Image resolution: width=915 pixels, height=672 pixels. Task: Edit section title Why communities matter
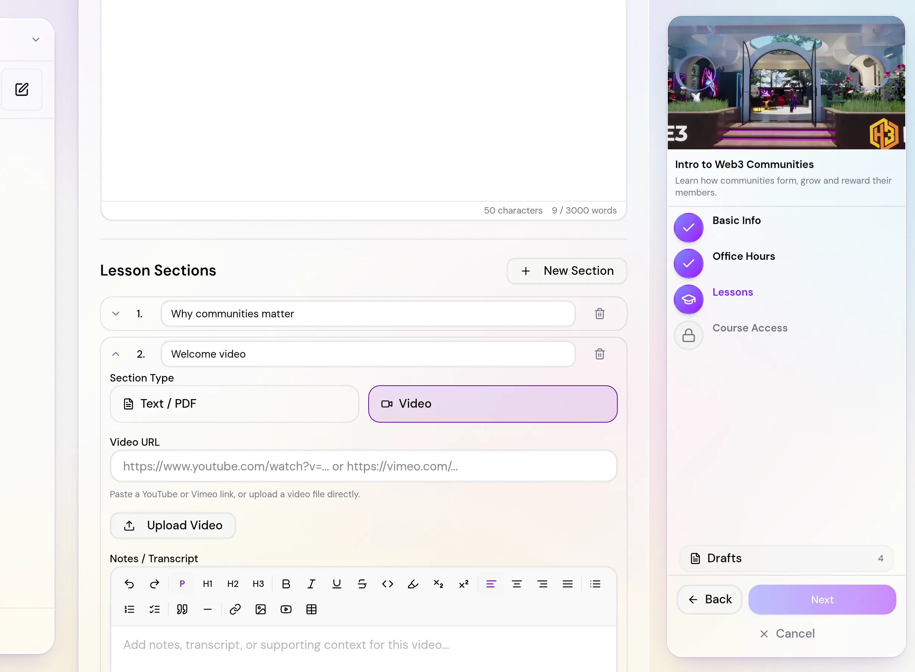pos(368,314)
